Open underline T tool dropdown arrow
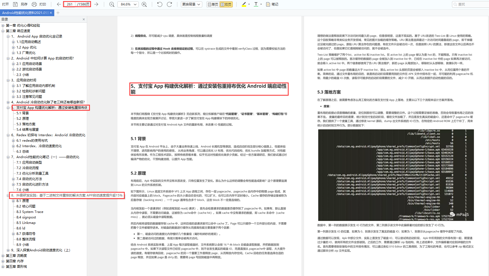Viewport: 489px width, 276px height. 261,4
